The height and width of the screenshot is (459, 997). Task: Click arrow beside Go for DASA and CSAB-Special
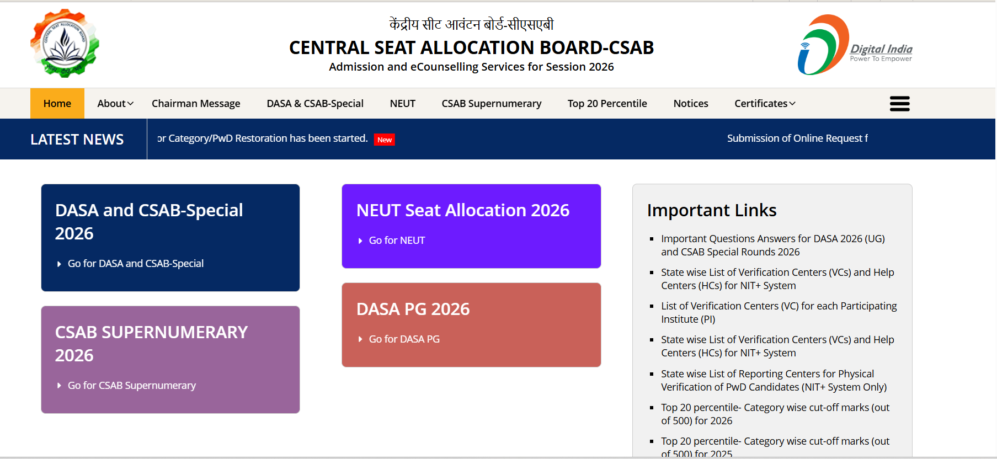pyautogui.click(x=59, y=264)
